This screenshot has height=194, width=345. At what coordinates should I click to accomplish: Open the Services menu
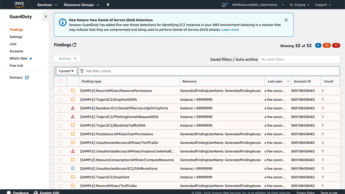click(x=47, y=5)
